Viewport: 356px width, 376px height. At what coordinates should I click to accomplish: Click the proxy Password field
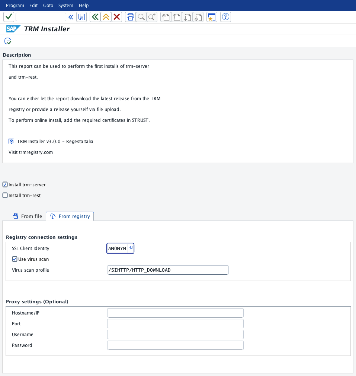click(175, 345)
